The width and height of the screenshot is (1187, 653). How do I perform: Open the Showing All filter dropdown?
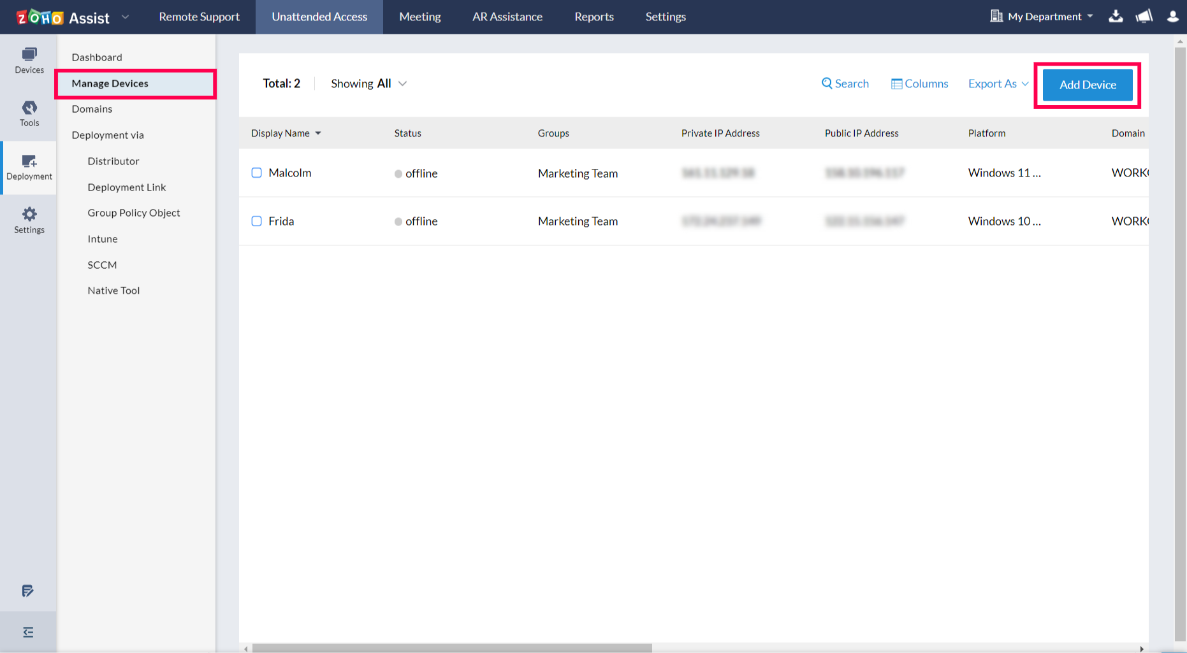(x=368, y=83)
